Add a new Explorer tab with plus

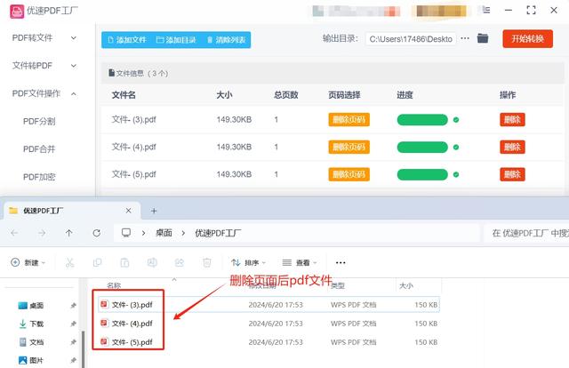click(x=154, y=211)
